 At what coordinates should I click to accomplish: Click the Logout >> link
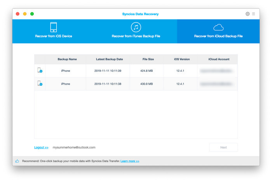(41, 147)
